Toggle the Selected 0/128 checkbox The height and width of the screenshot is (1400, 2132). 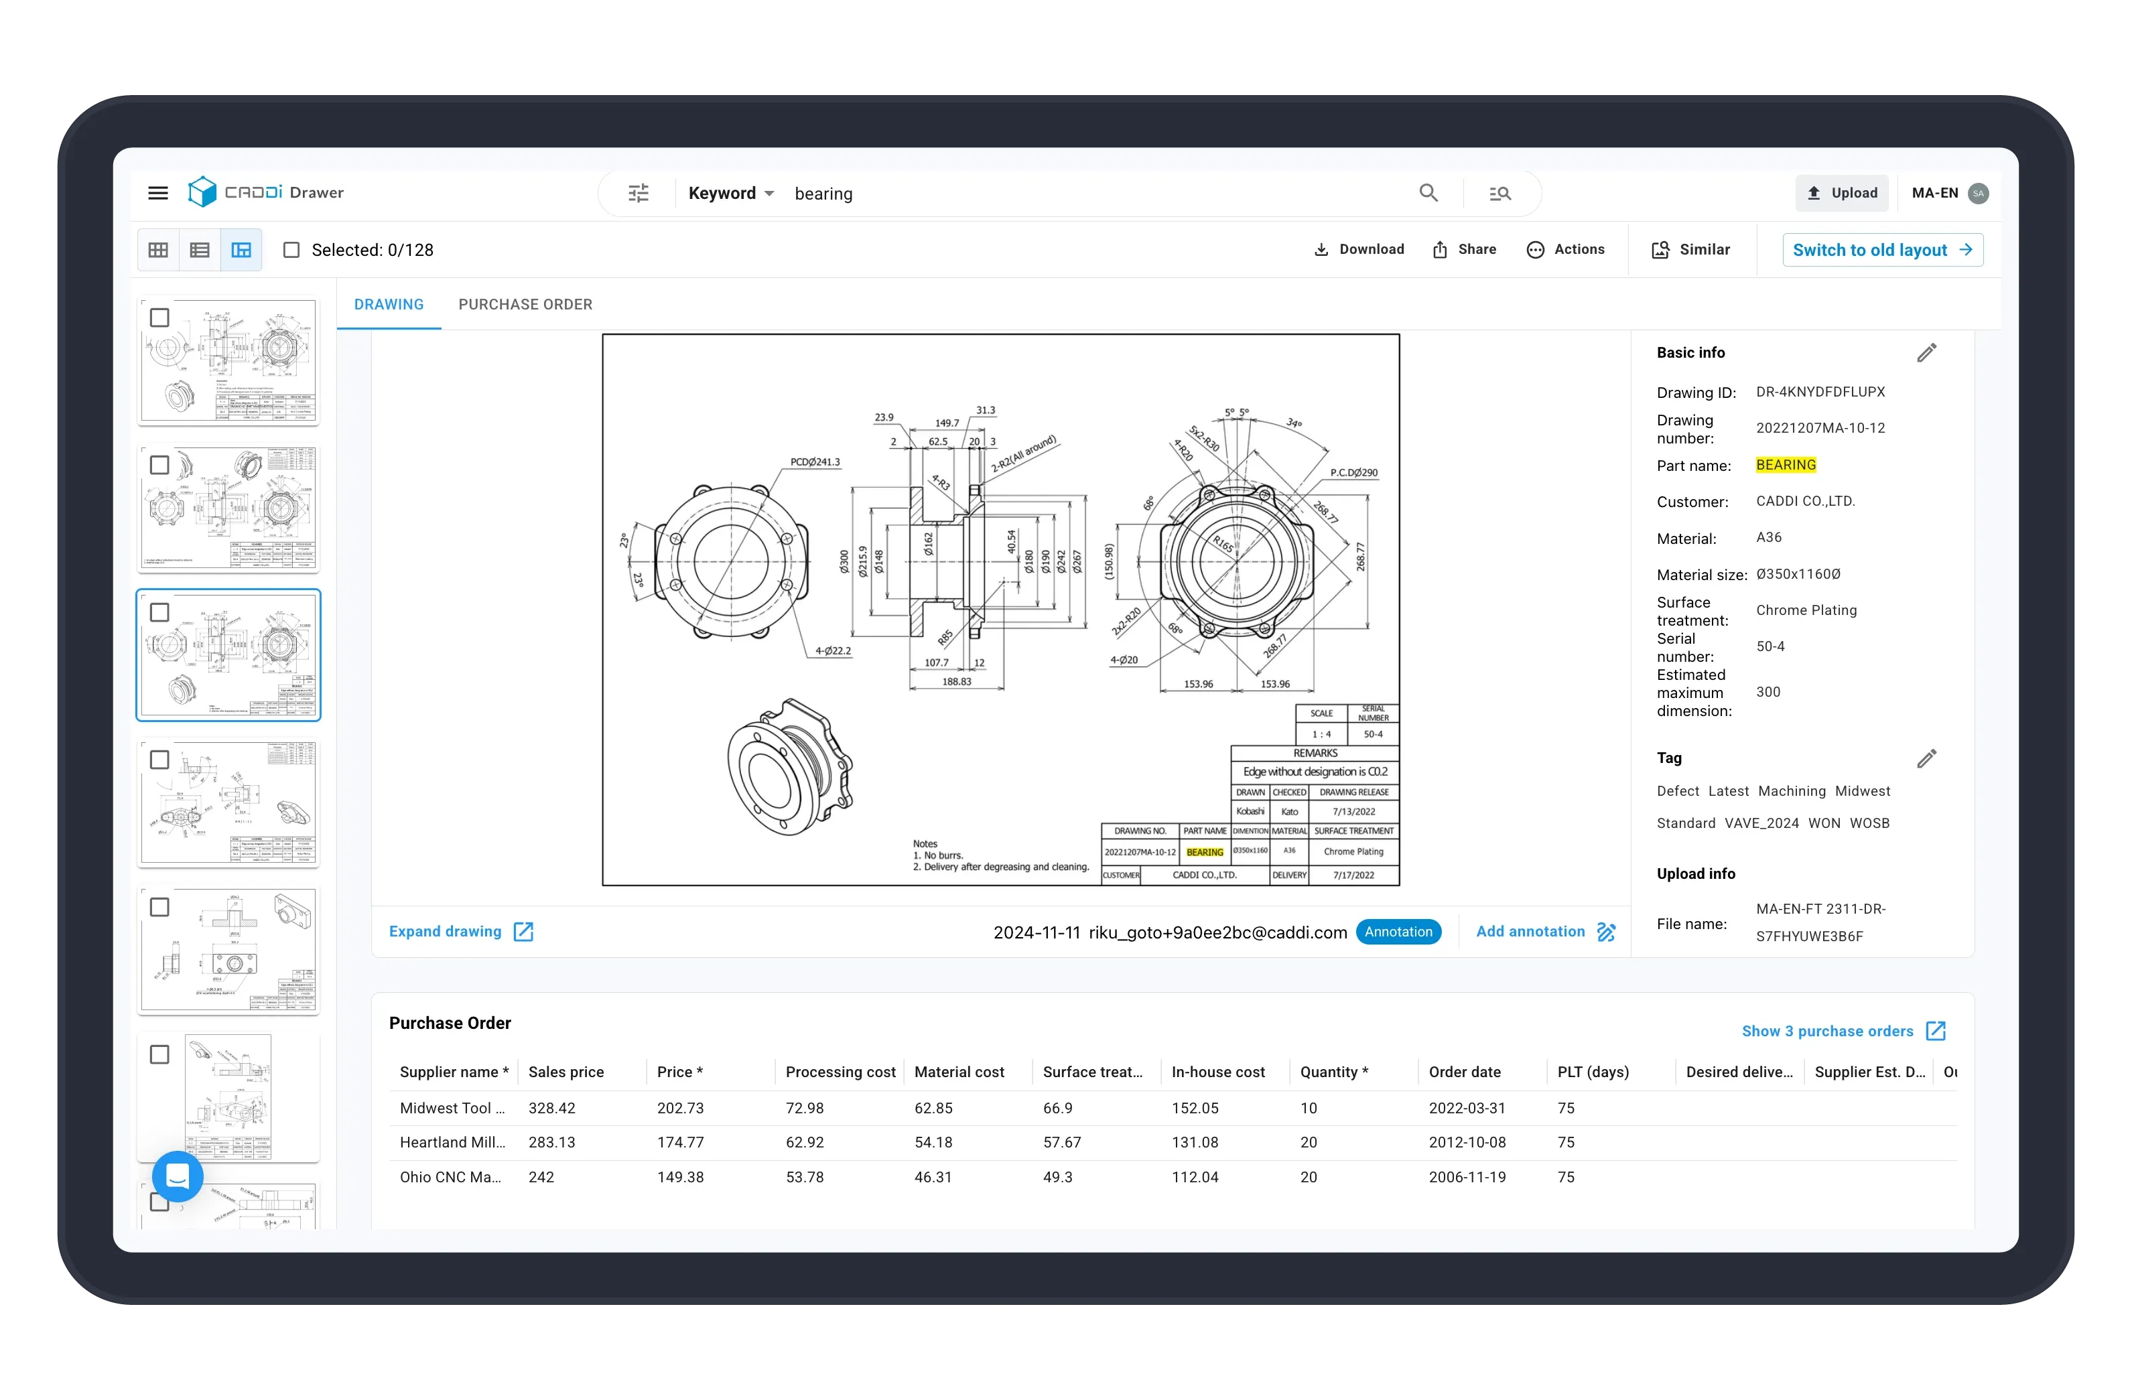point(291,250)
